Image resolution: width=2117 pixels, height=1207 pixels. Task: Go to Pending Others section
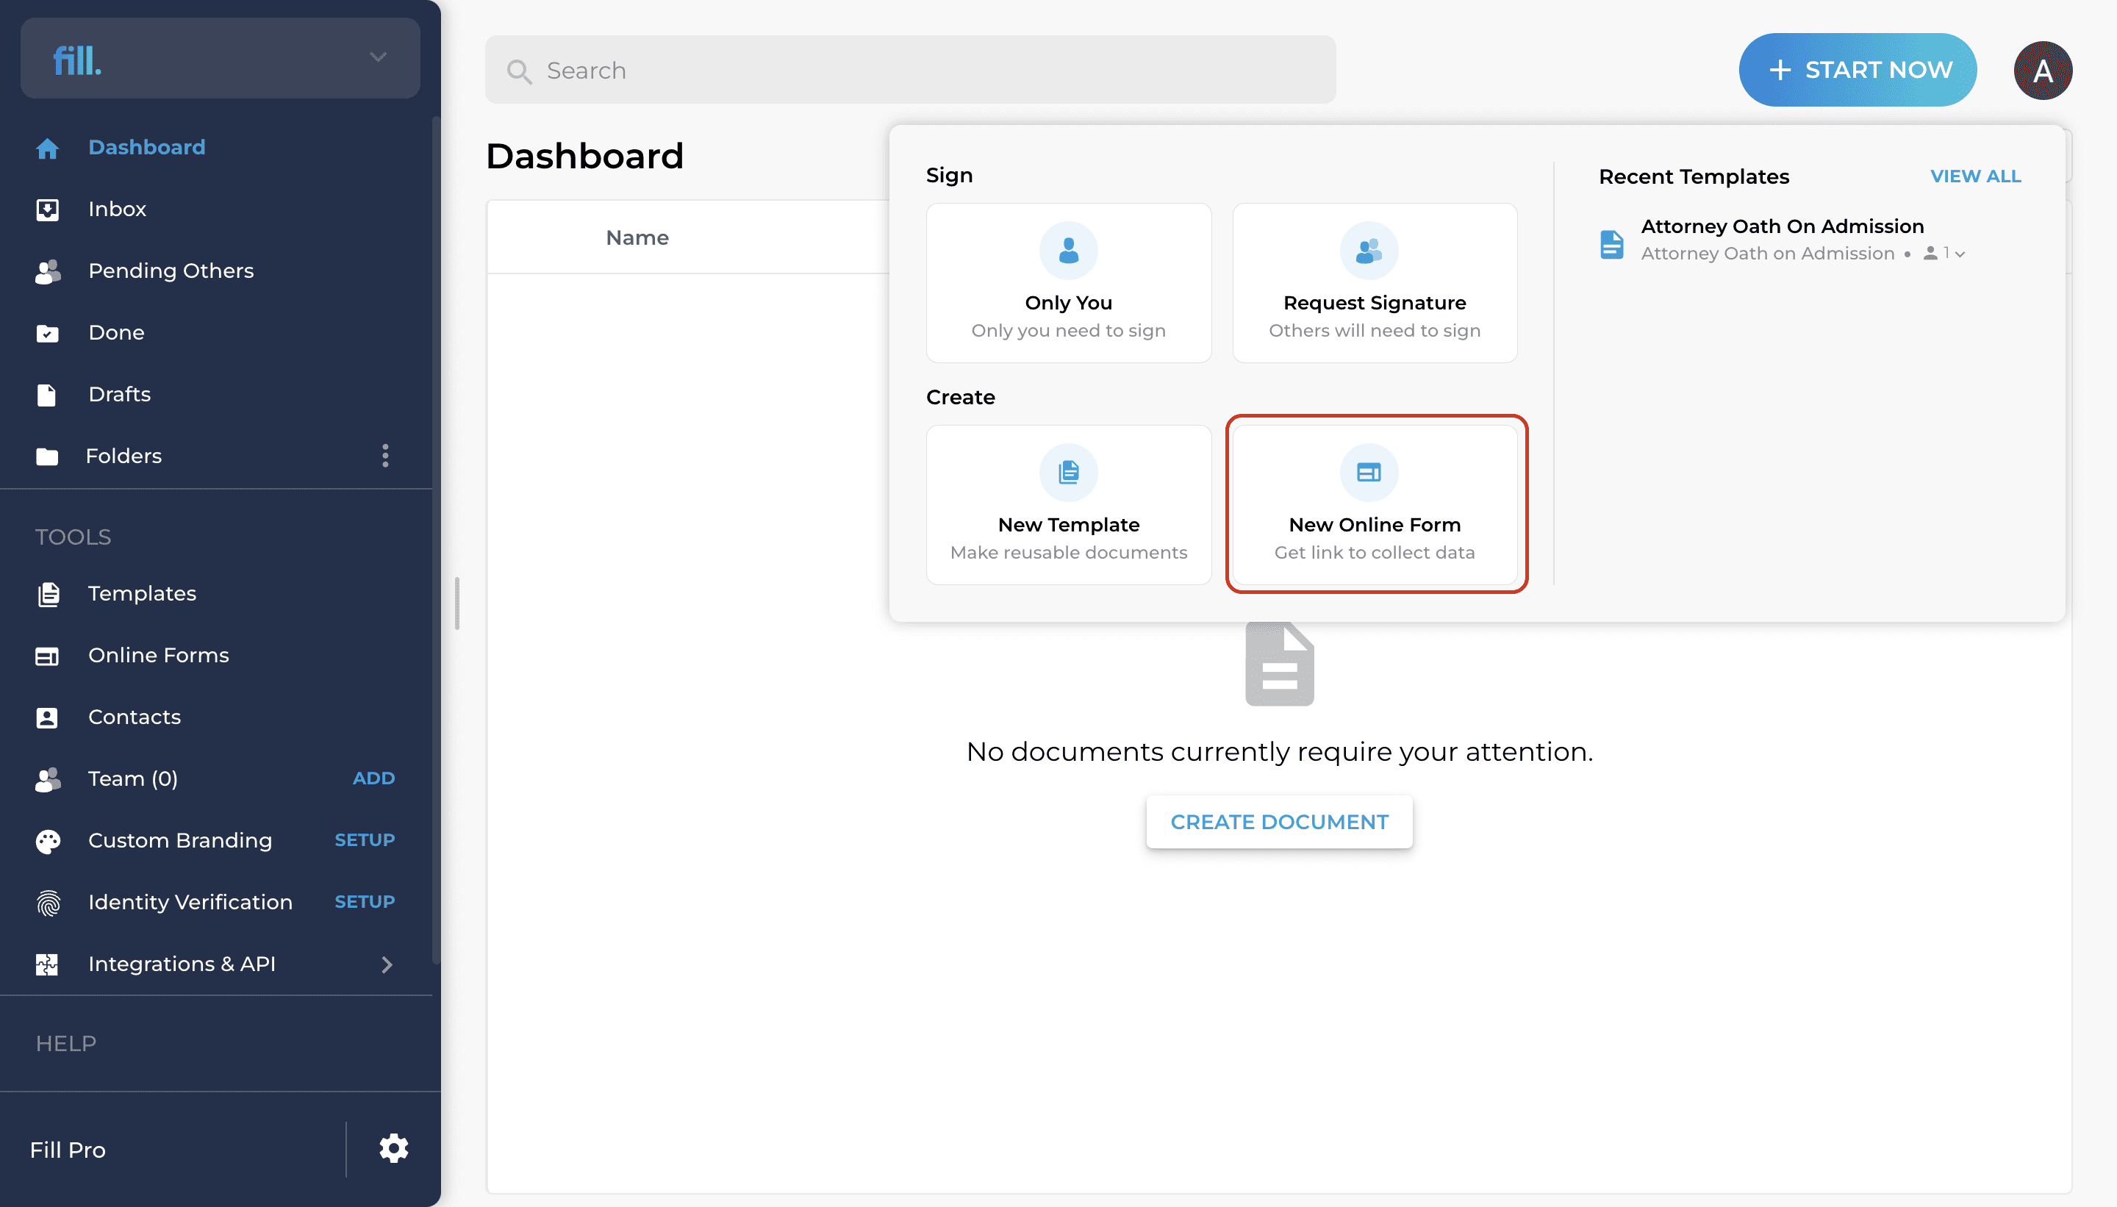click(171, 271)
